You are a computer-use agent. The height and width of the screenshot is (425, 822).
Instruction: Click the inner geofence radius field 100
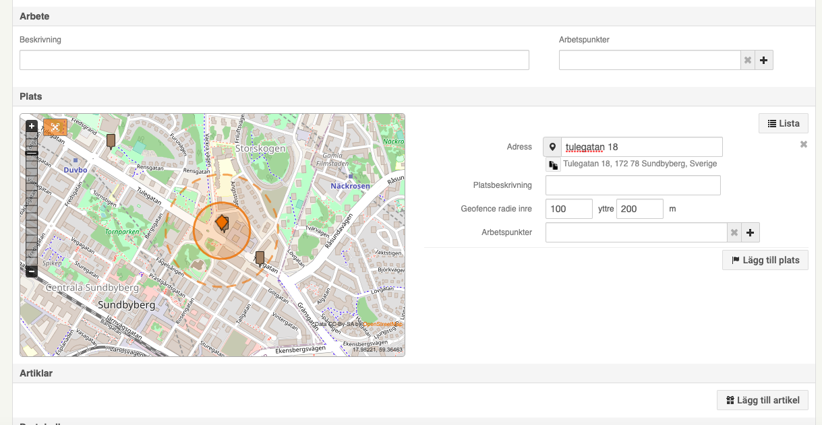569,209
